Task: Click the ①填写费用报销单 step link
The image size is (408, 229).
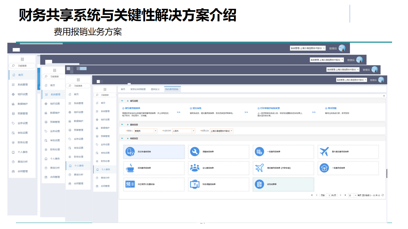Action: click(131, 108)
